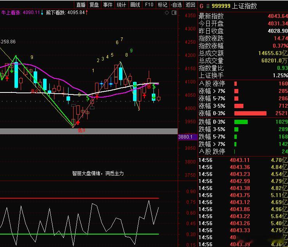Click the 涨幅 0-3% long red bar
The image size is (288, 247).
click(250, 113)
